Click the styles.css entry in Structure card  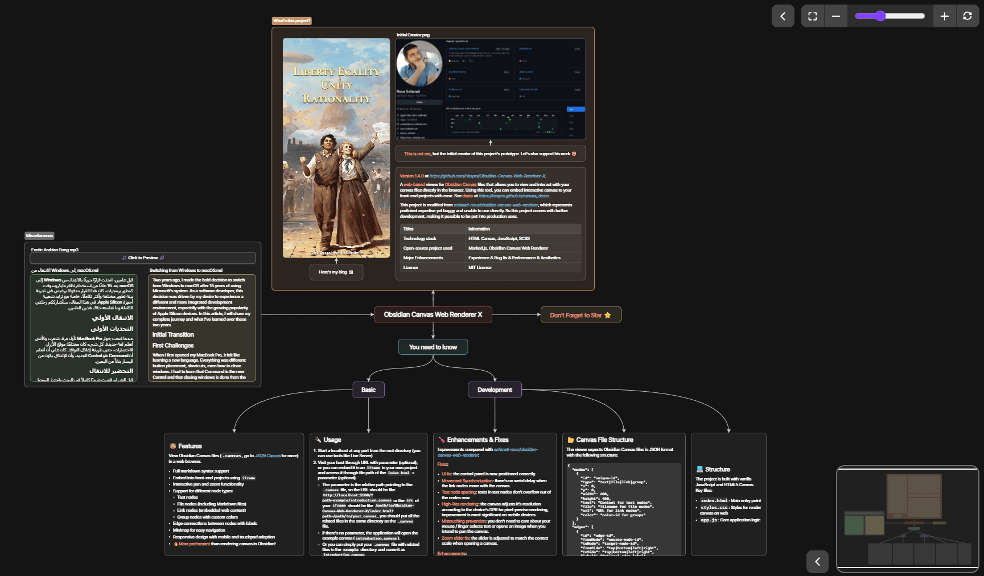[x=714, y=508]
